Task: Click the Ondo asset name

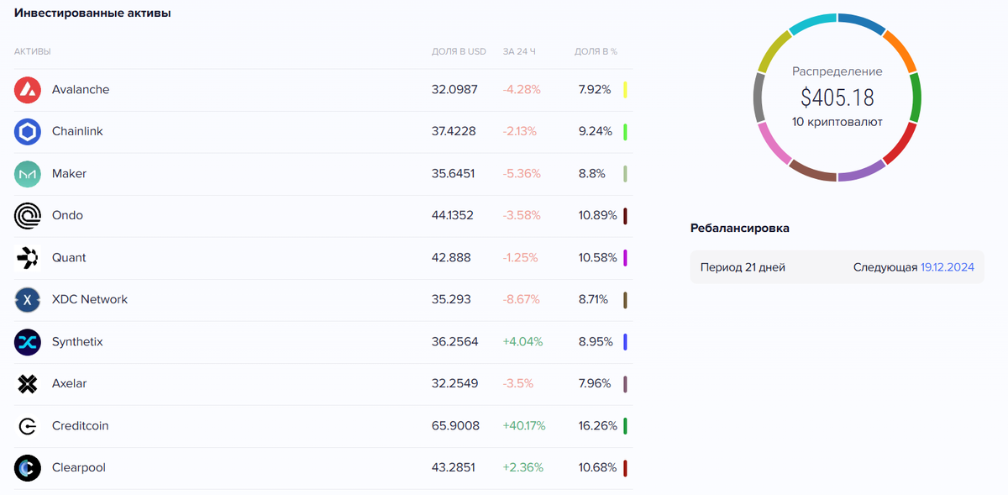Action: [x=67, y=216]
